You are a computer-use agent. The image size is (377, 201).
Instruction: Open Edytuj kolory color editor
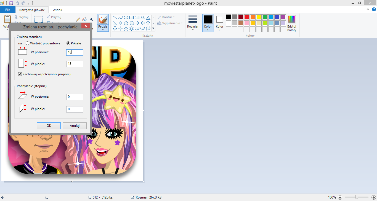tap(292, 23)
